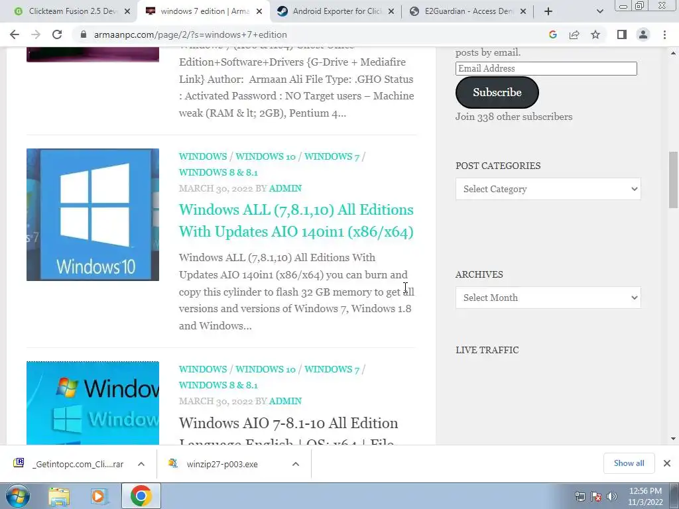This screenshot has width=679, height=509.
Task: Expand options for winzip27-p003.exe download
Action: coord(296,464)
